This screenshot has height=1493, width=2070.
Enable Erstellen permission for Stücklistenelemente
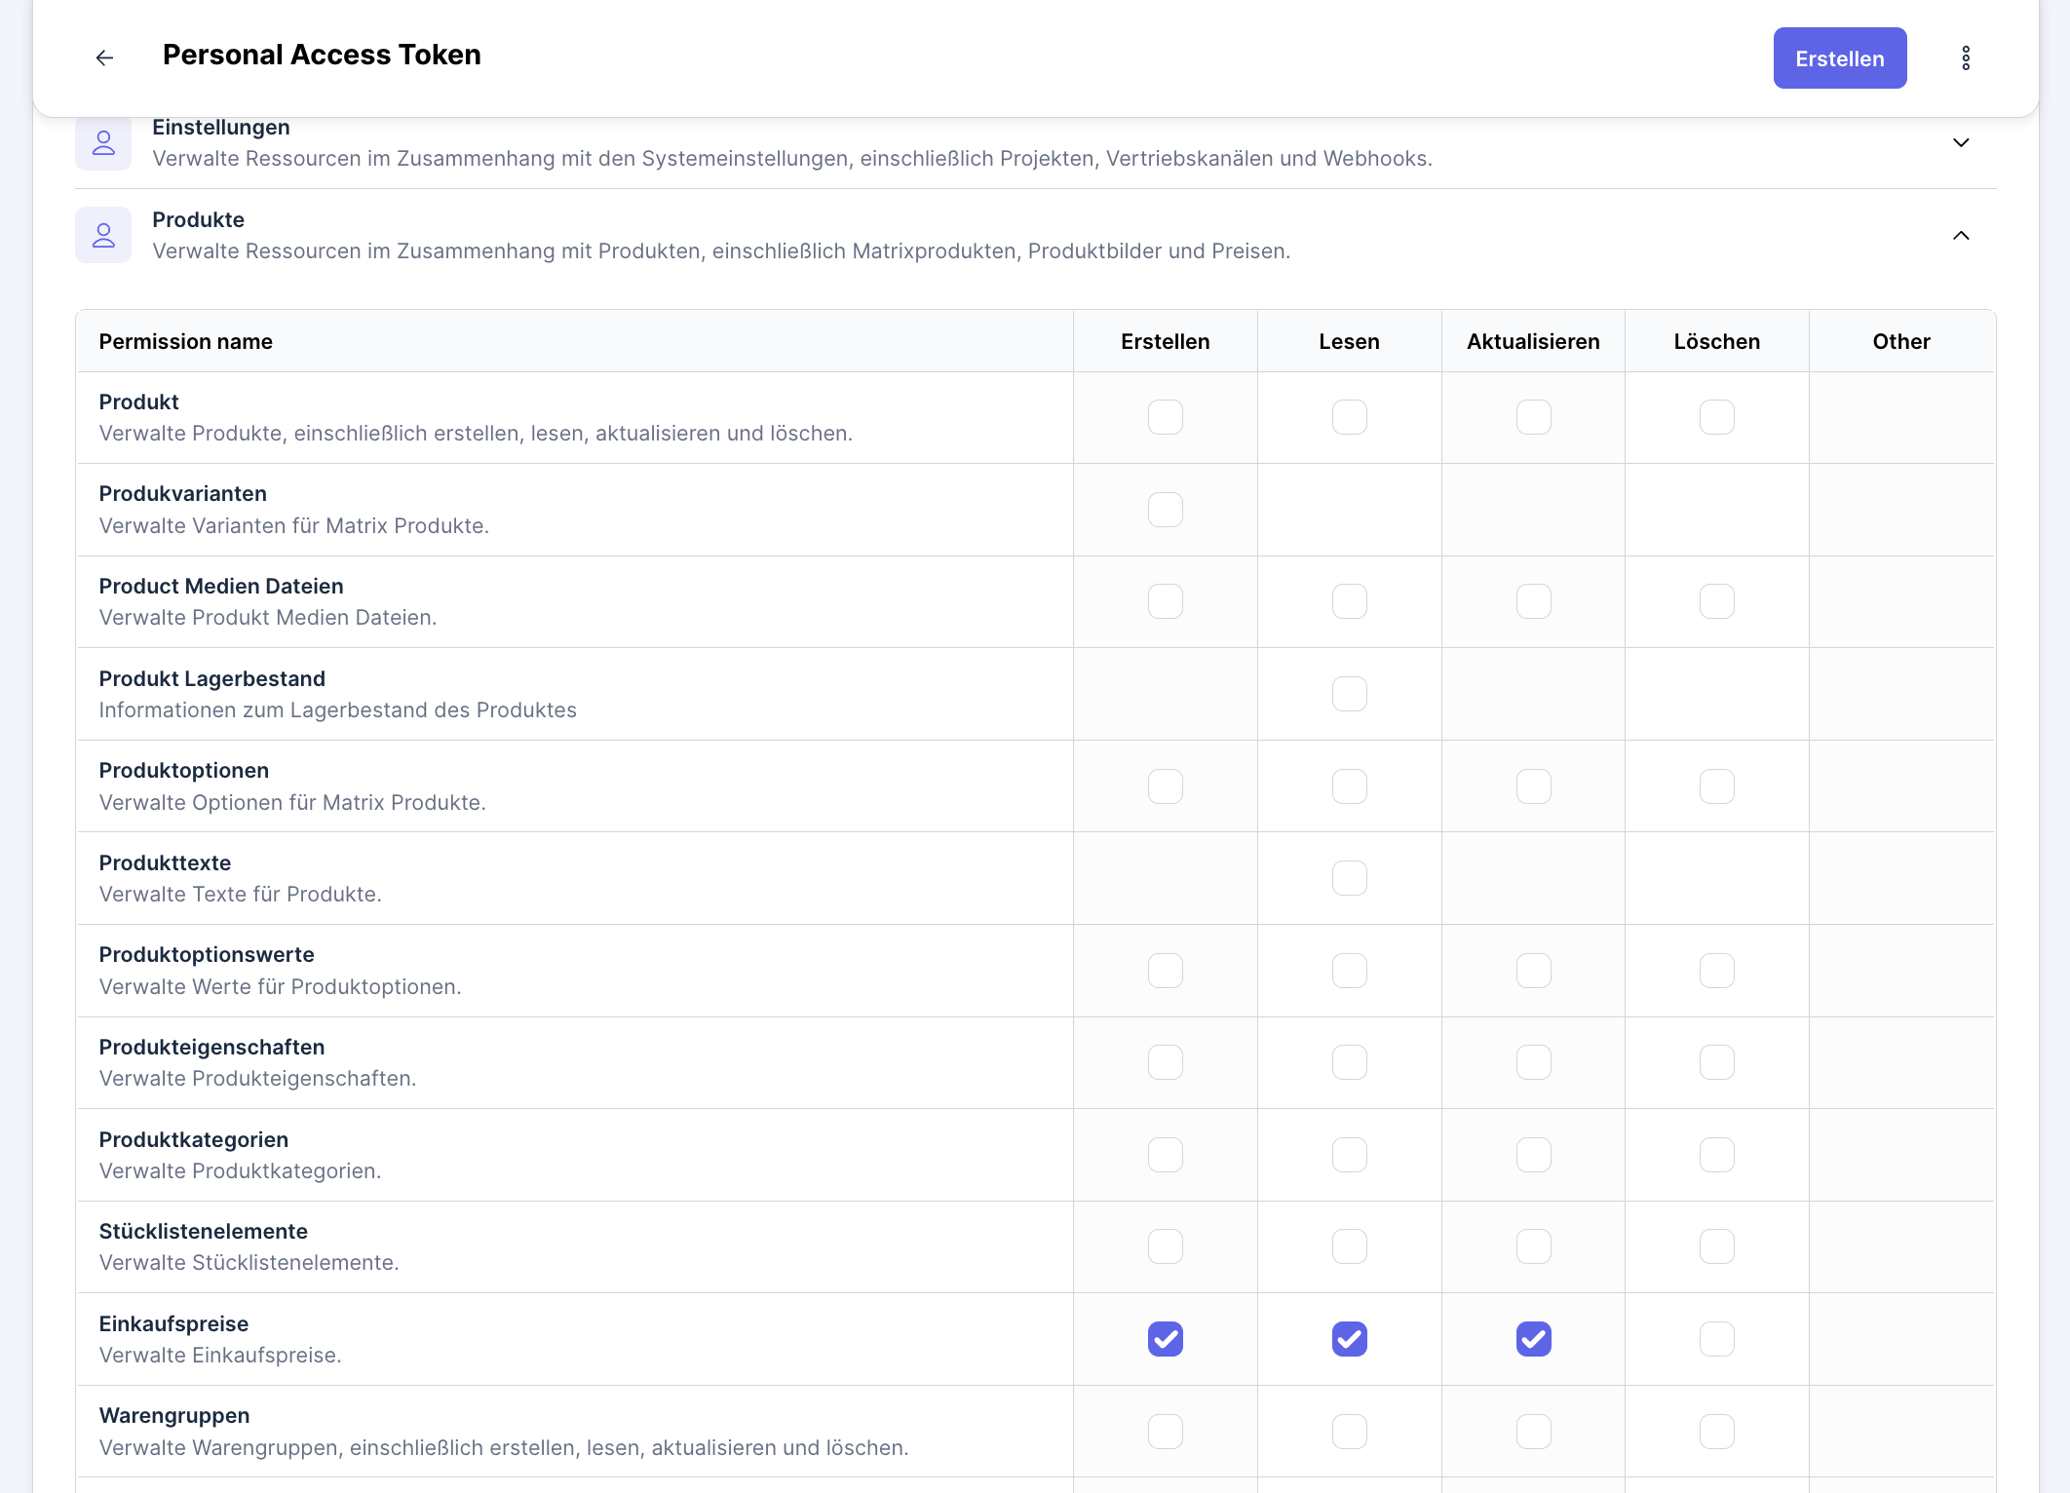[1165, 1245]
